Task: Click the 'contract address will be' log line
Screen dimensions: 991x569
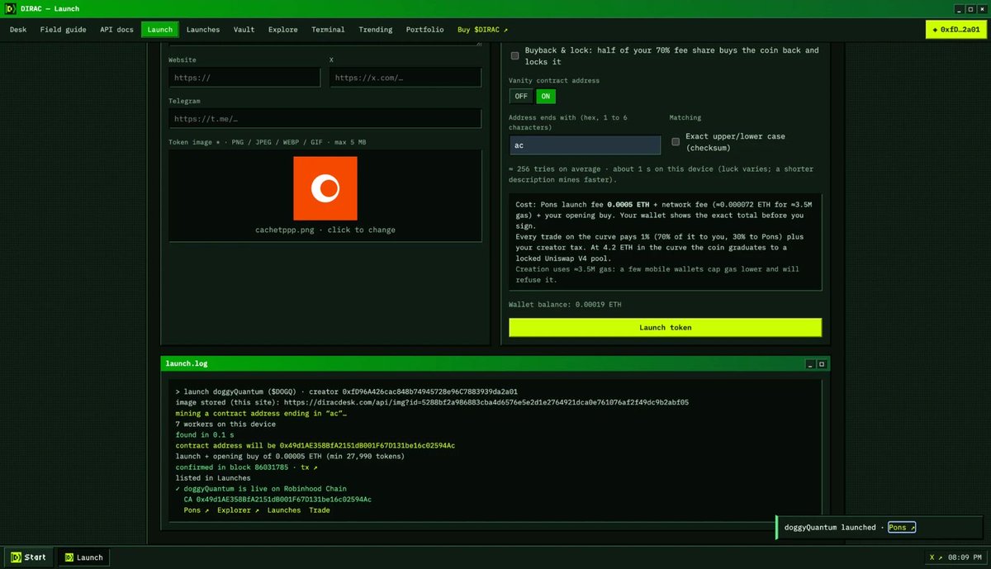Action: [x=315, y=445]
